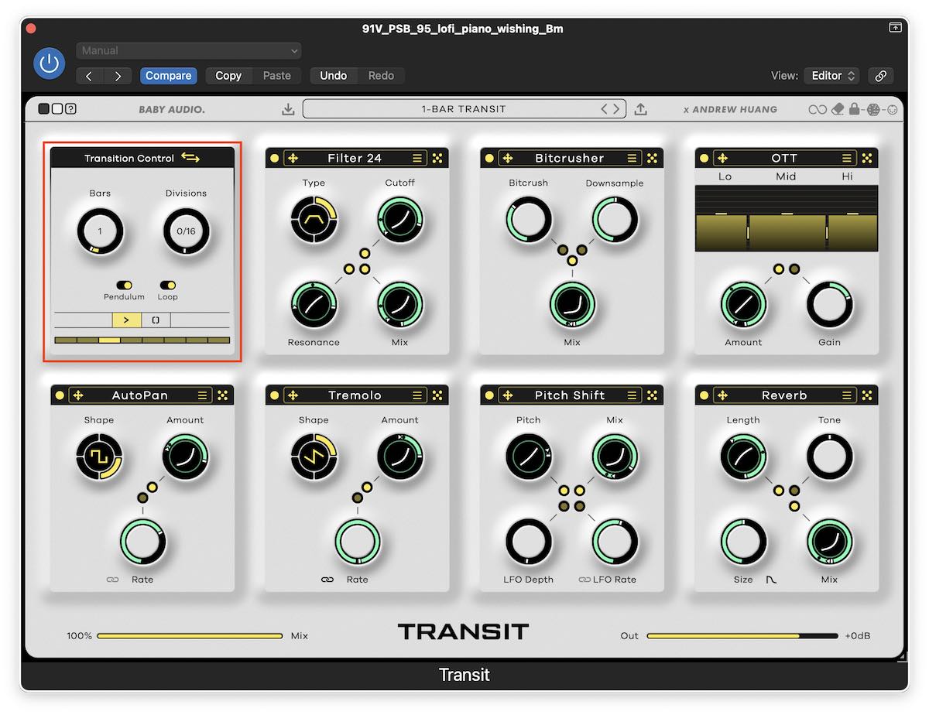
Task: Go to next setting with right arrow
Action: coord(118,76)
